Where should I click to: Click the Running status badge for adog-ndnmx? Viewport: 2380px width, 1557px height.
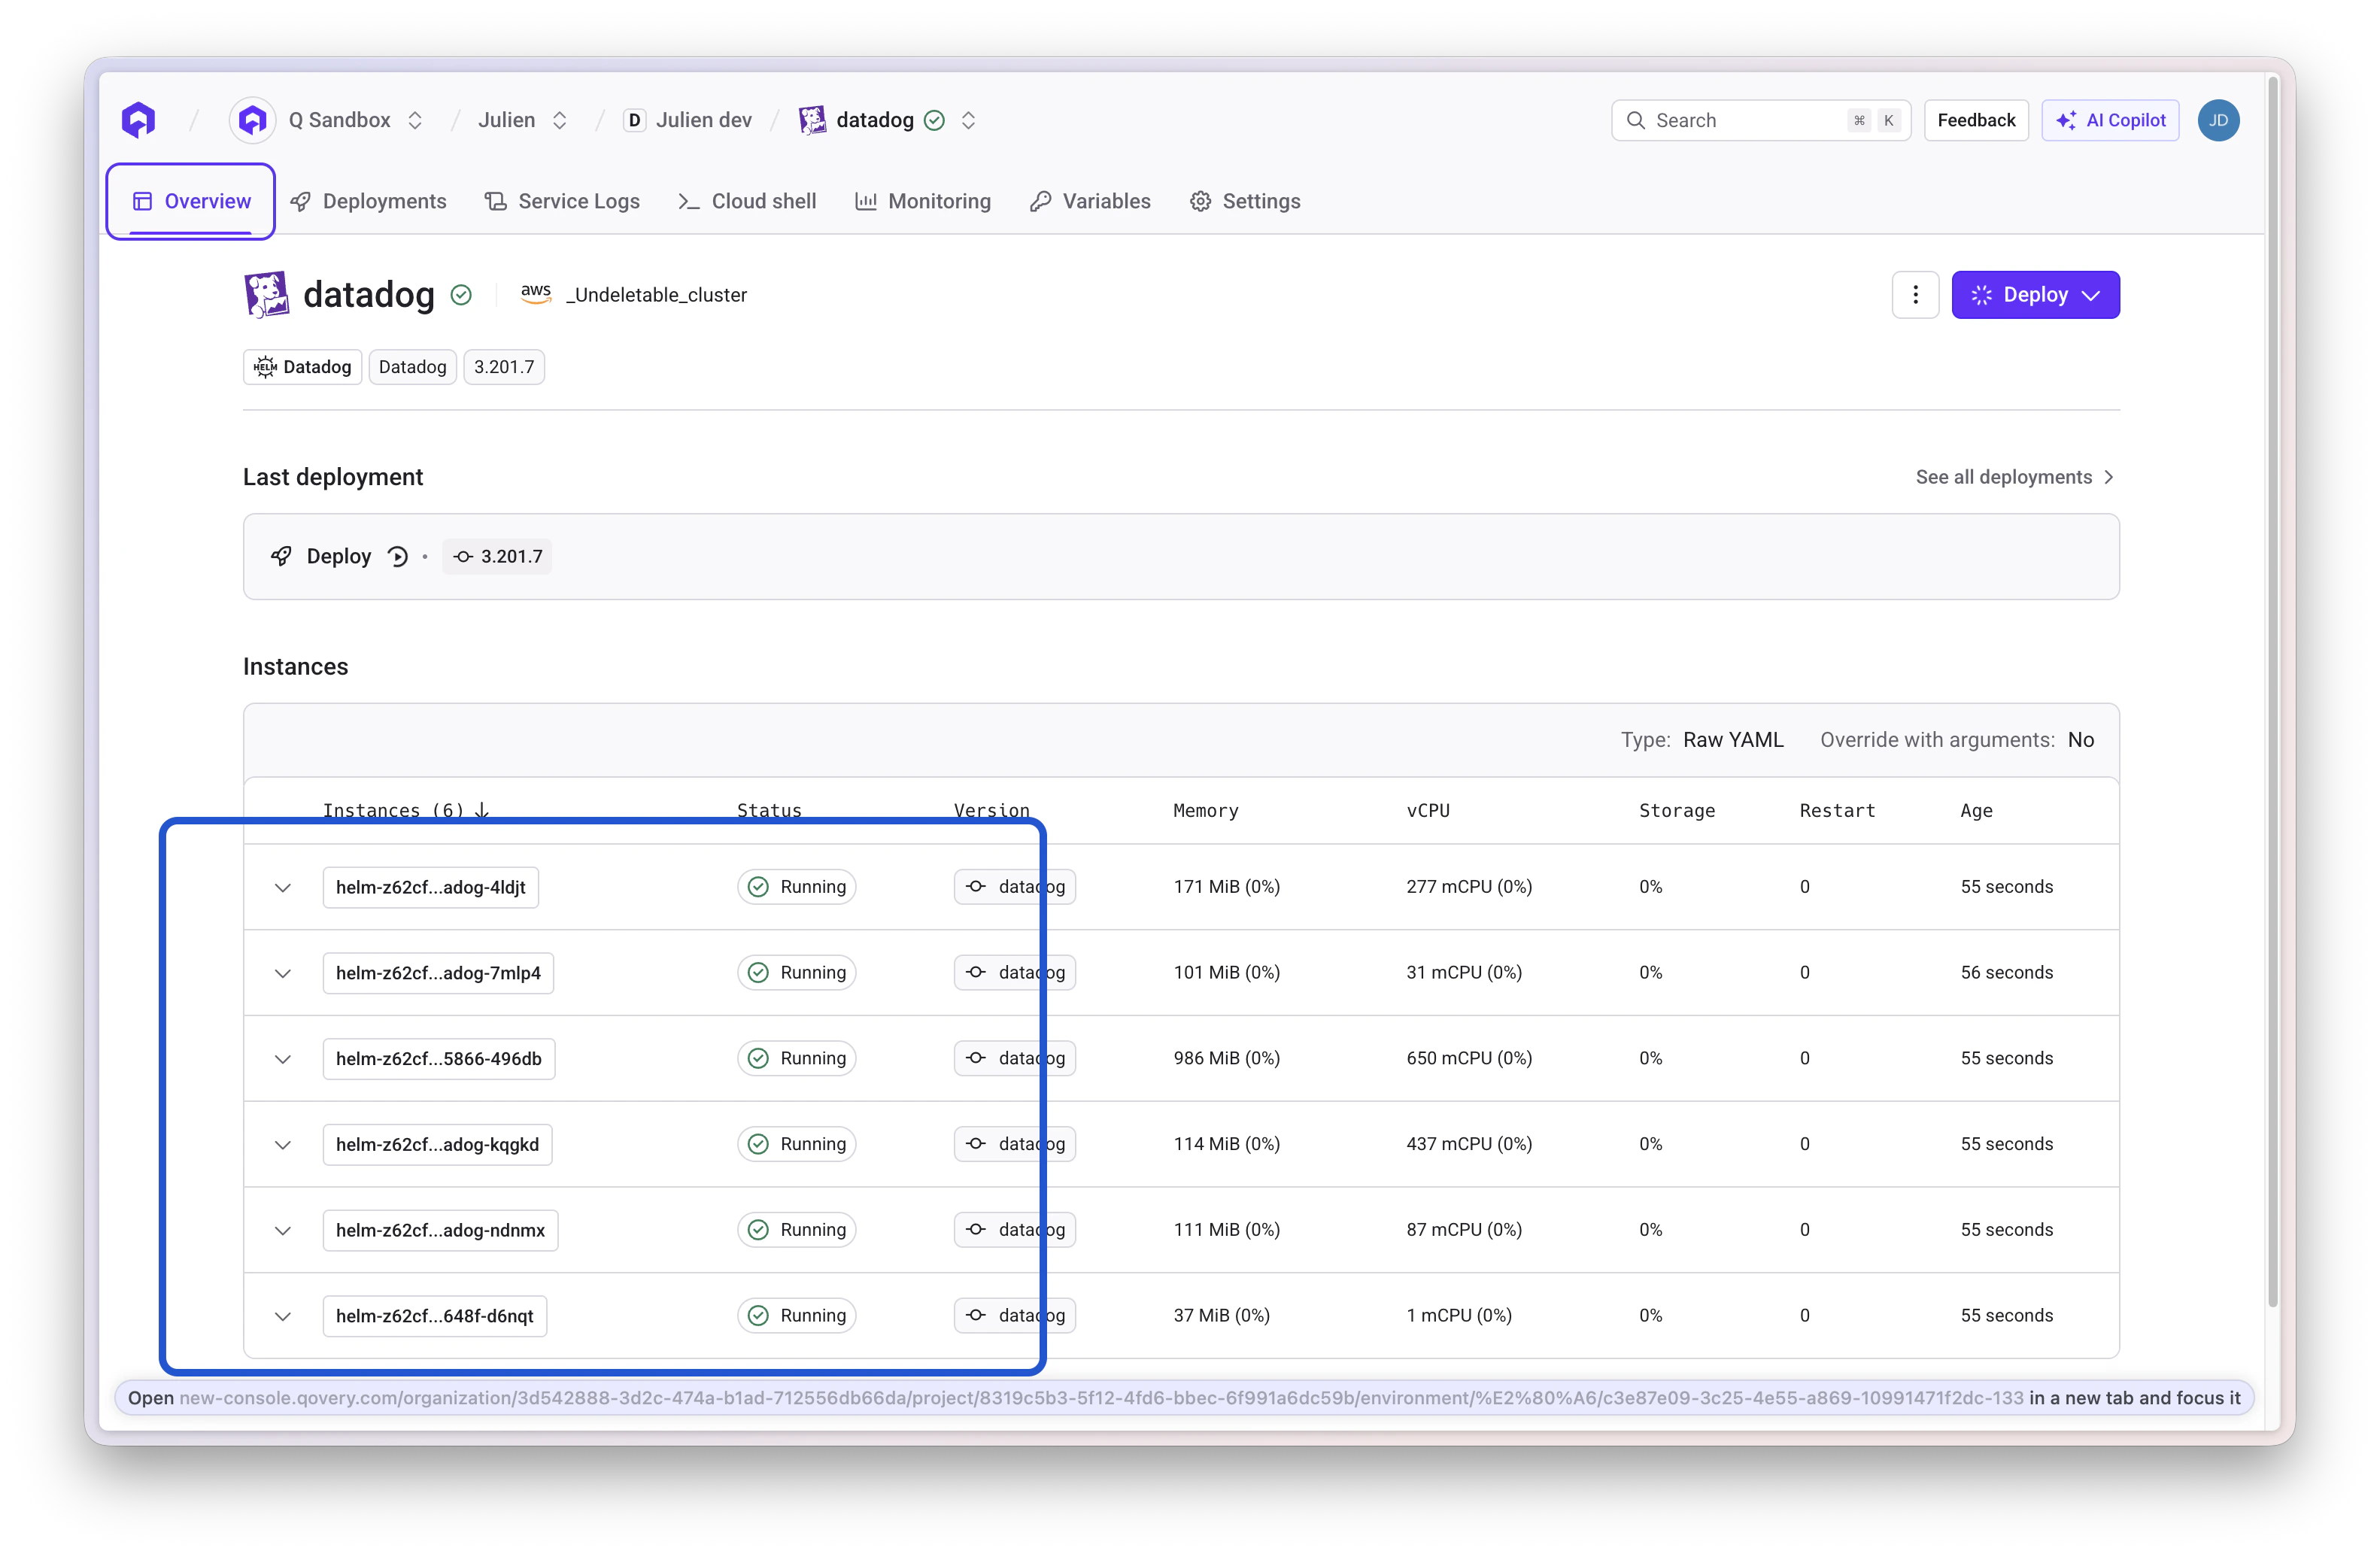(x=797, y=1231)
